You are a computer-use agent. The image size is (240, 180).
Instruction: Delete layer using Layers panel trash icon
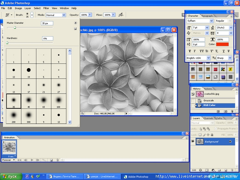click(x=232, y=170)
